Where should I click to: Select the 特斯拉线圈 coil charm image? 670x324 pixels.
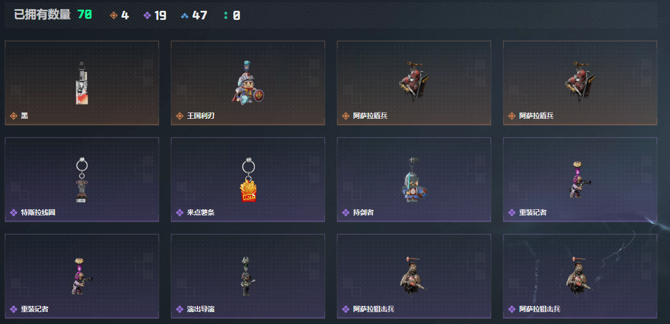point(81,180)
